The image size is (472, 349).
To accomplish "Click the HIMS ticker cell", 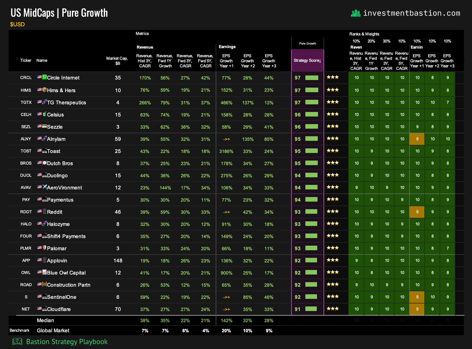I will [x=26, y=90].
